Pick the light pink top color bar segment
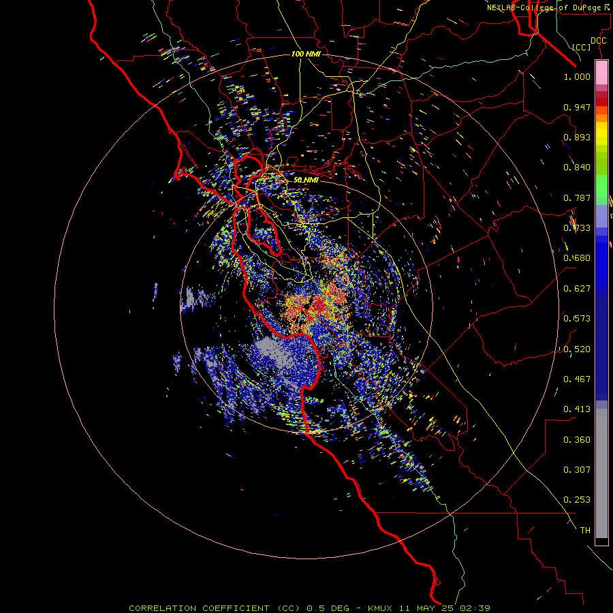This screenshot has height=613, width=613. 601,73
